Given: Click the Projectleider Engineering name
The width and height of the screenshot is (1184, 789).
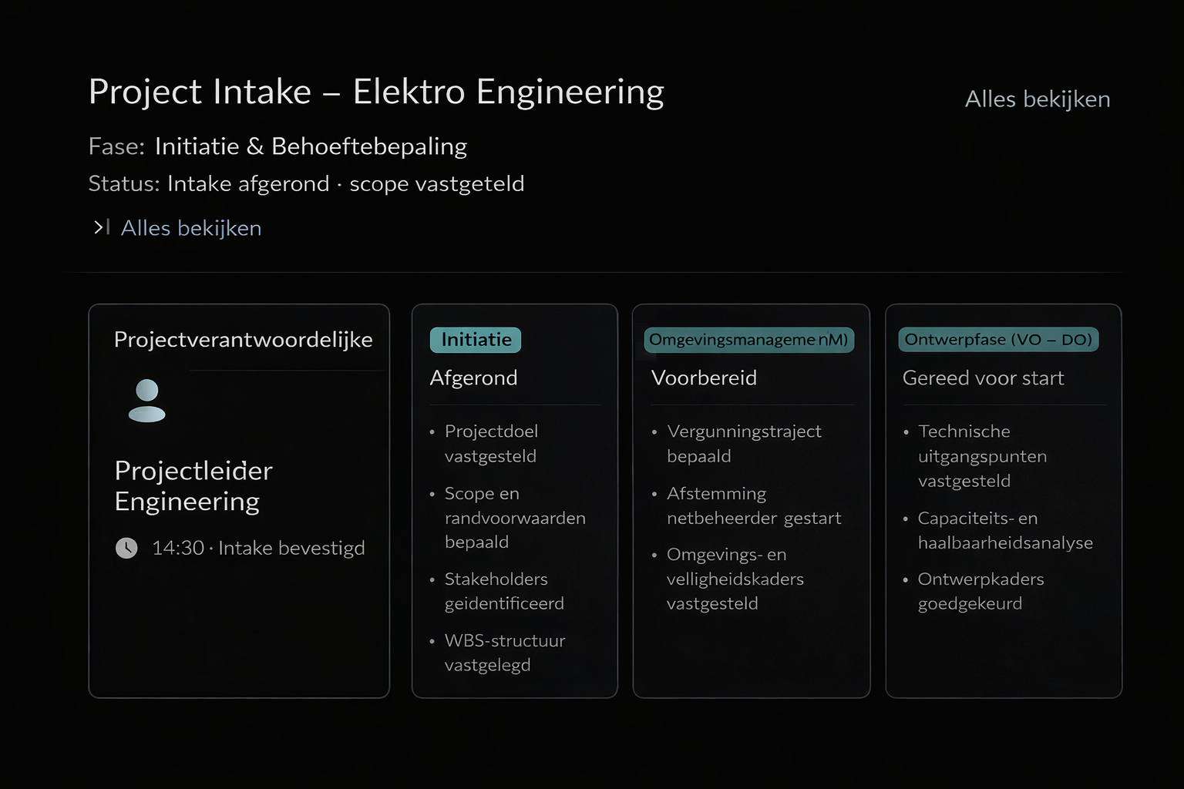Looking at the screenshot, I should click(x=193, y=486).
